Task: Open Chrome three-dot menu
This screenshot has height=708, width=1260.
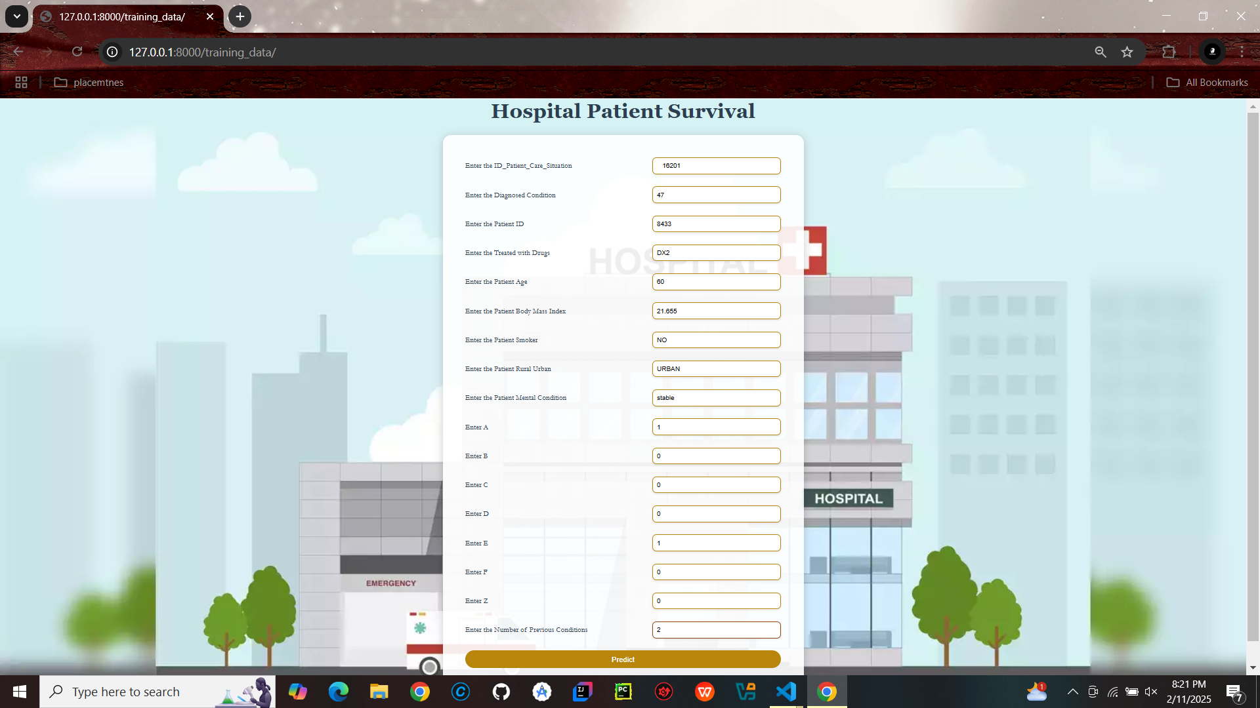Action: point(1242,52)
